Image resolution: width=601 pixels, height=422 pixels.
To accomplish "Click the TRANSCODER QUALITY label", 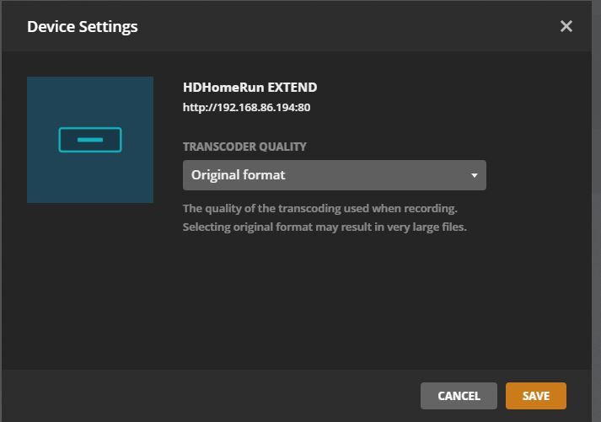I will [244, 147].
